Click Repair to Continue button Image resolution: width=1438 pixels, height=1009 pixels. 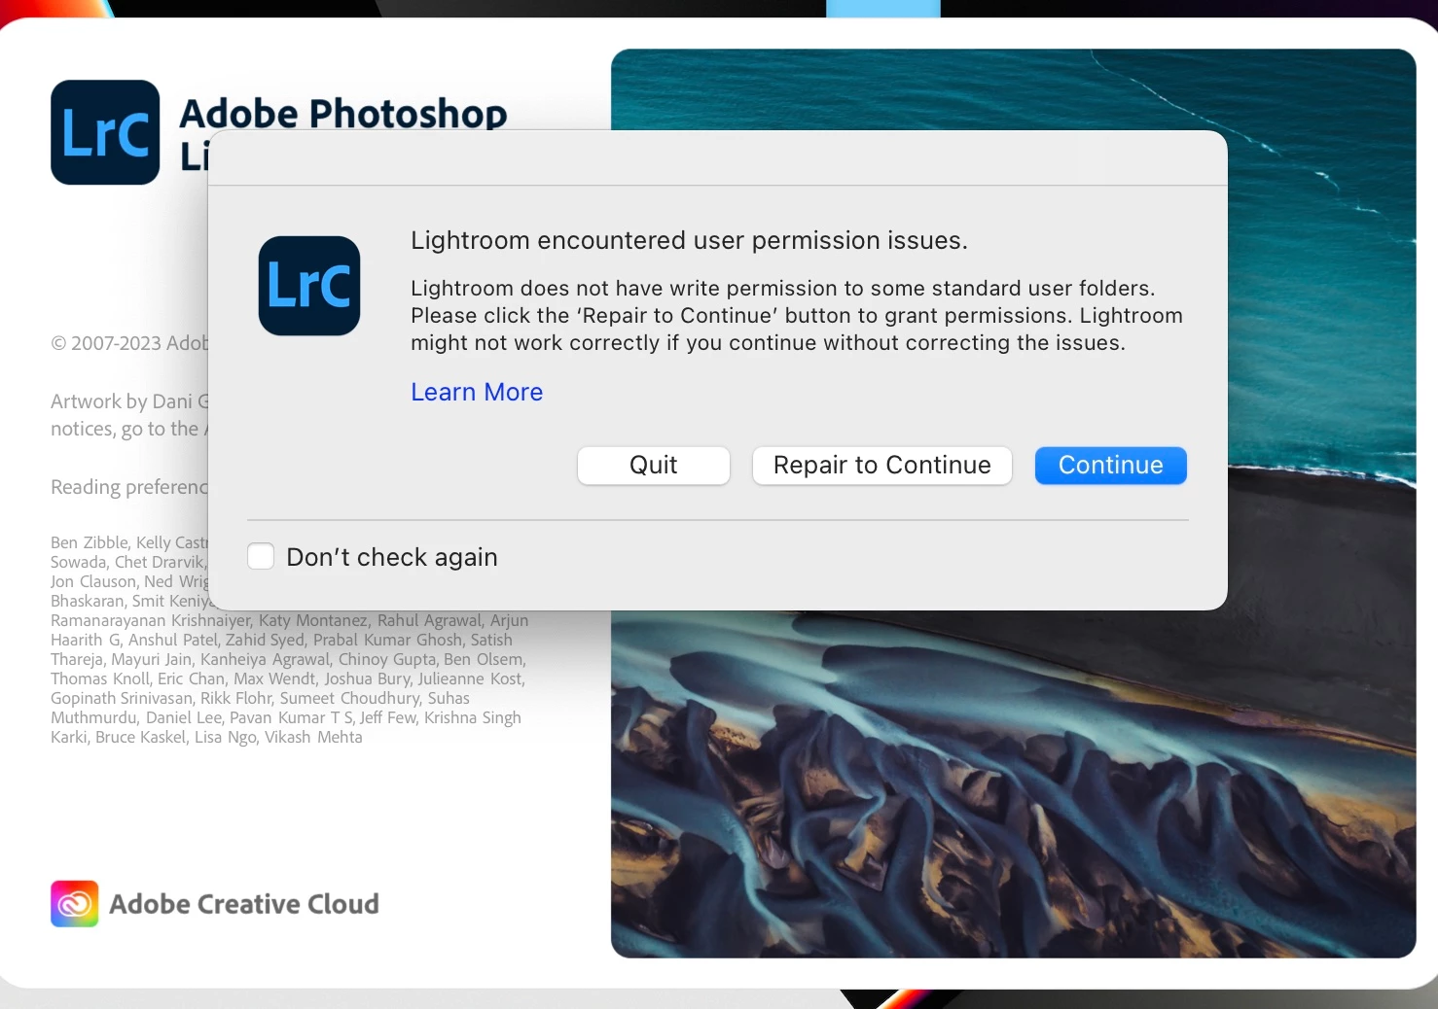coord(881,466)
